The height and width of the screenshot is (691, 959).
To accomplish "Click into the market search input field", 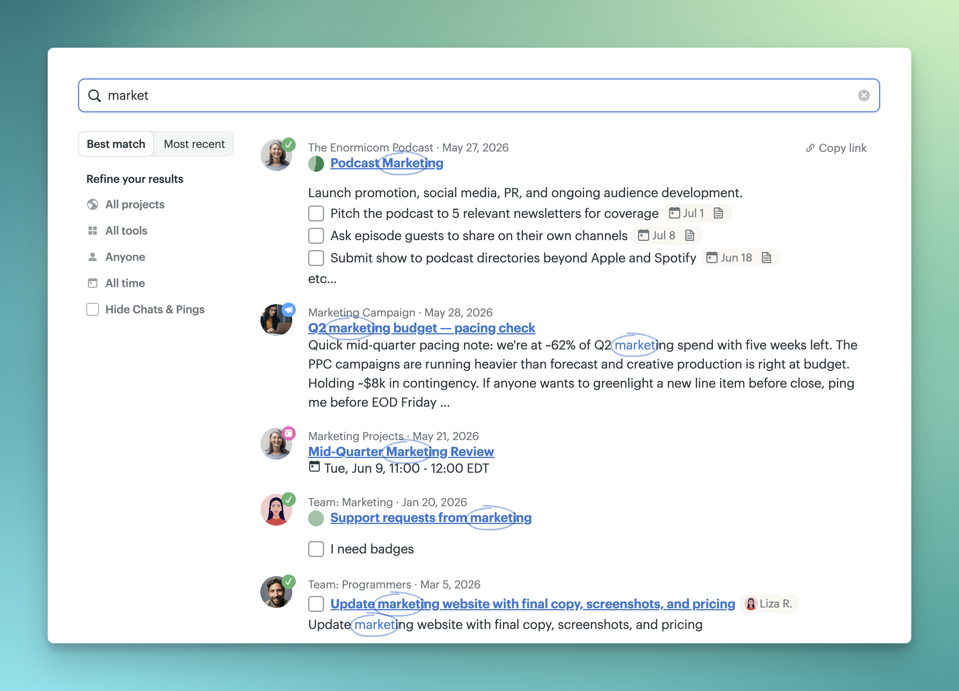I will point(479,95).
